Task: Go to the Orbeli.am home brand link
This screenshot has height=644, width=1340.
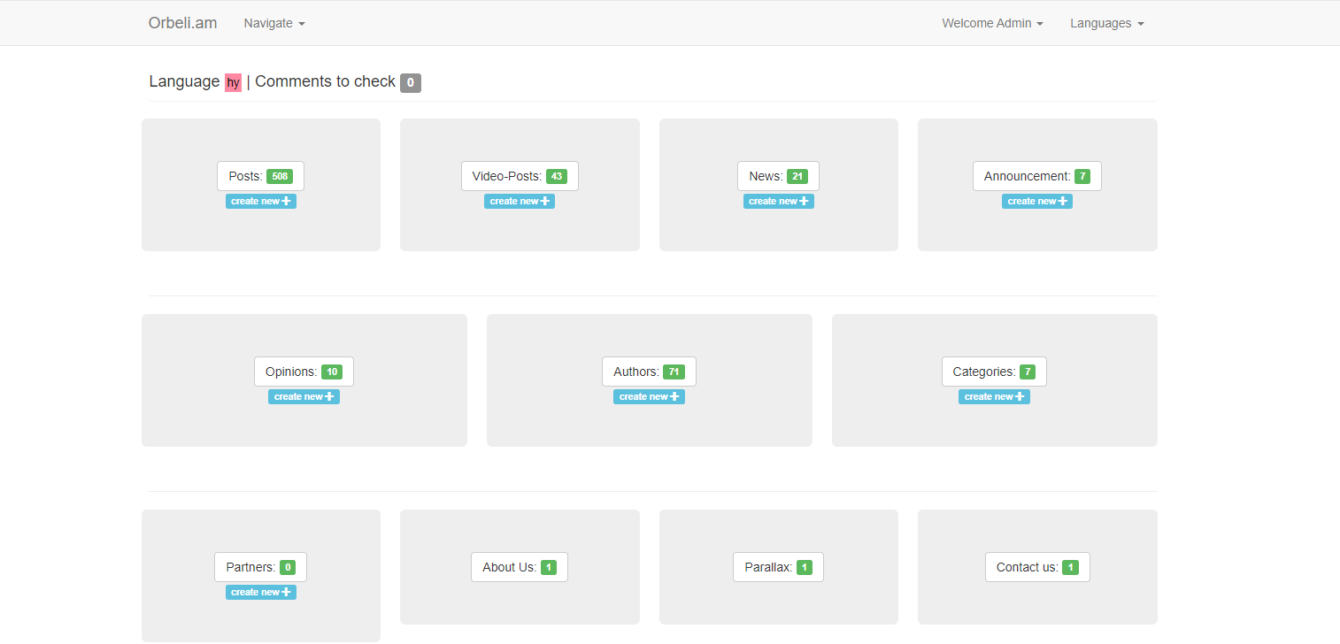Action: [182, 23]
